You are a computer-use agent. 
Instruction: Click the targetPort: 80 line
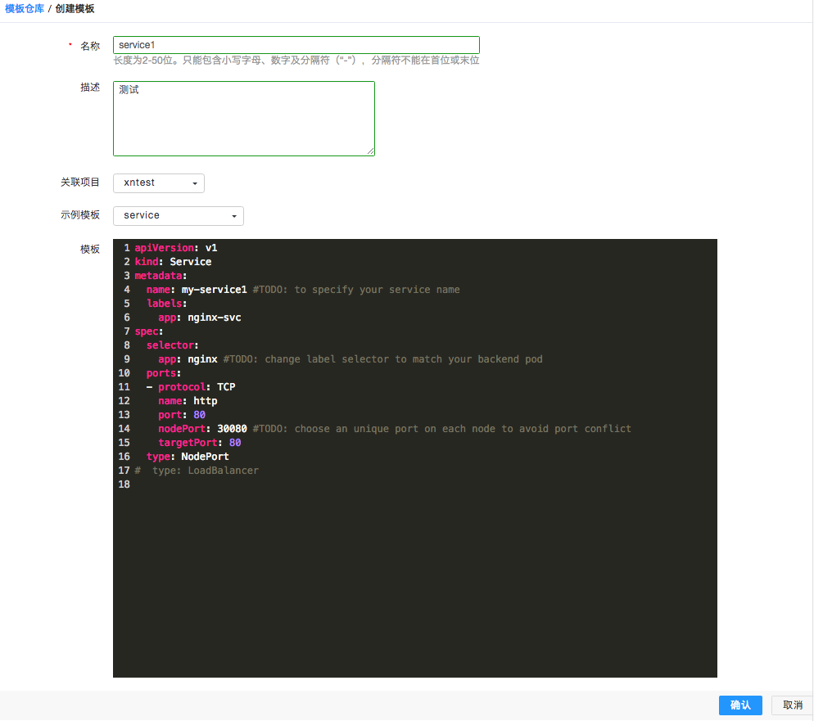point(199,443)
